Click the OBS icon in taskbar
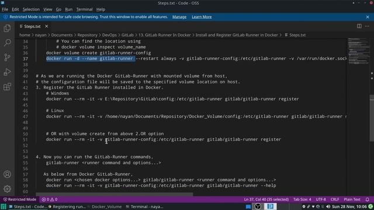Viewport: 374px width, 210px height. (258, 206)
